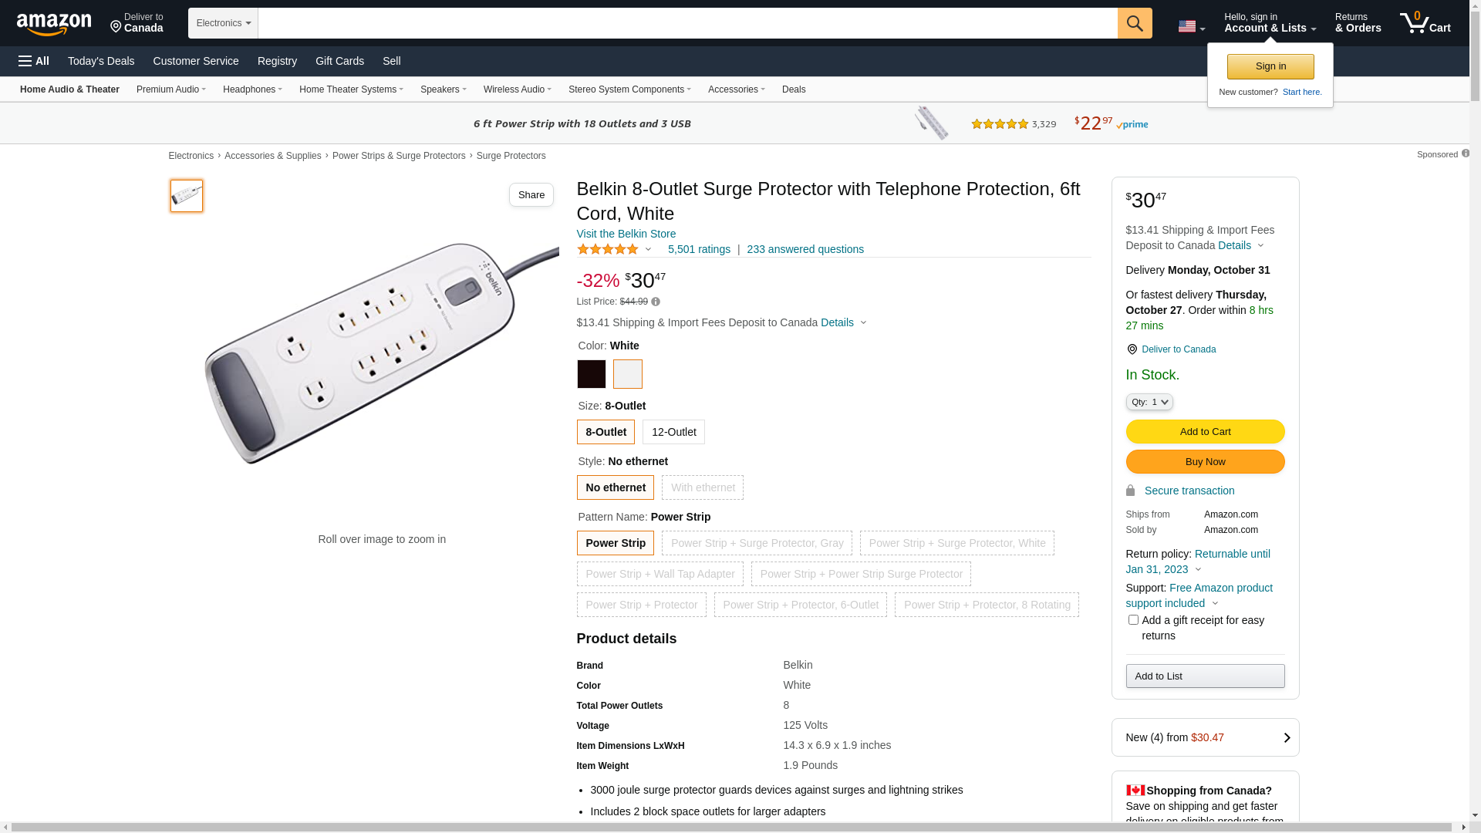Expand the star ratings popover arrow

[x=648, y=250]
